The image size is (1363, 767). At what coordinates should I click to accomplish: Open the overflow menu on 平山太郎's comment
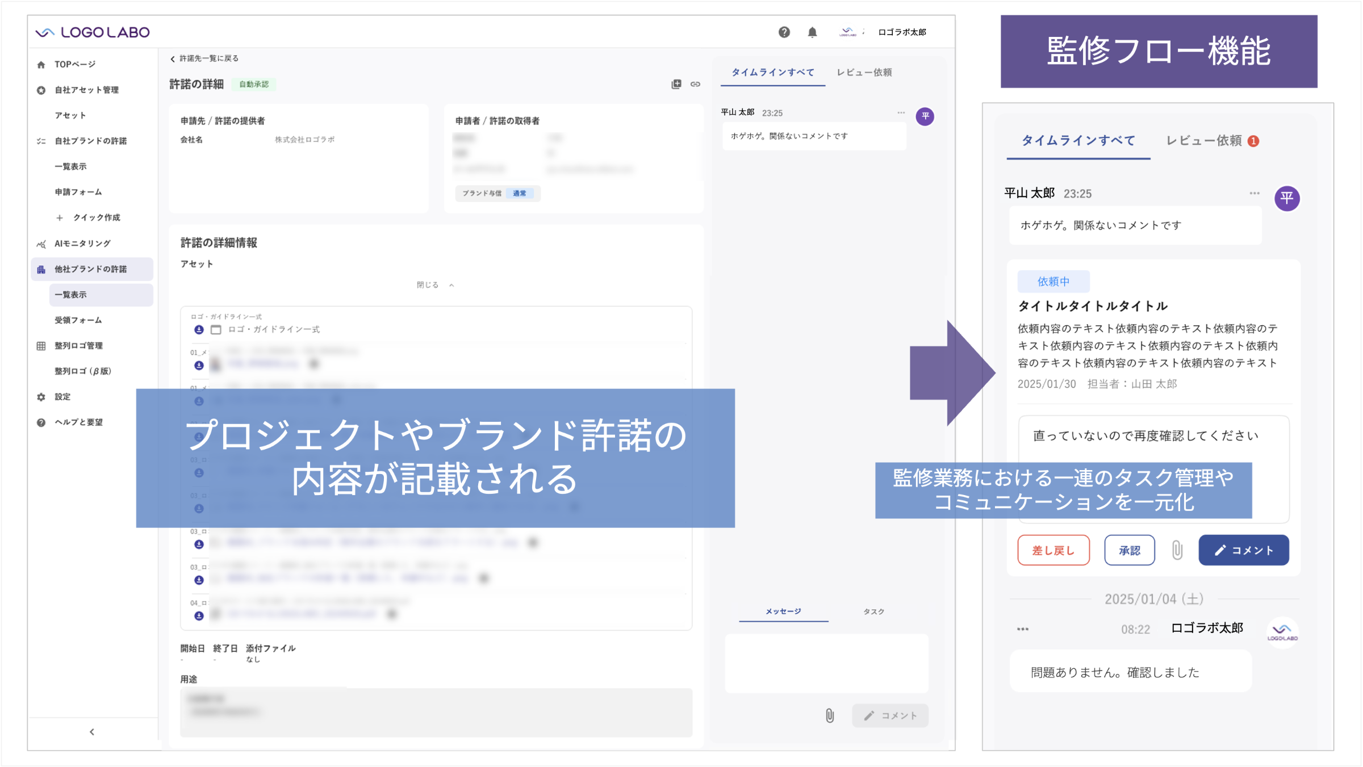click(x=901, y=112)
